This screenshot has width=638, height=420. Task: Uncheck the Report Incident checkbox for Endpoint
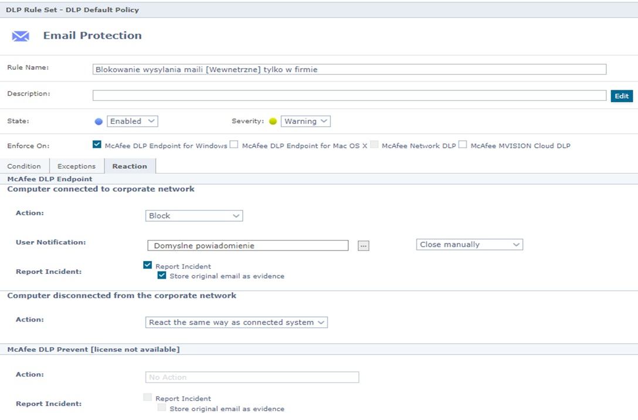tap(148, 265)
